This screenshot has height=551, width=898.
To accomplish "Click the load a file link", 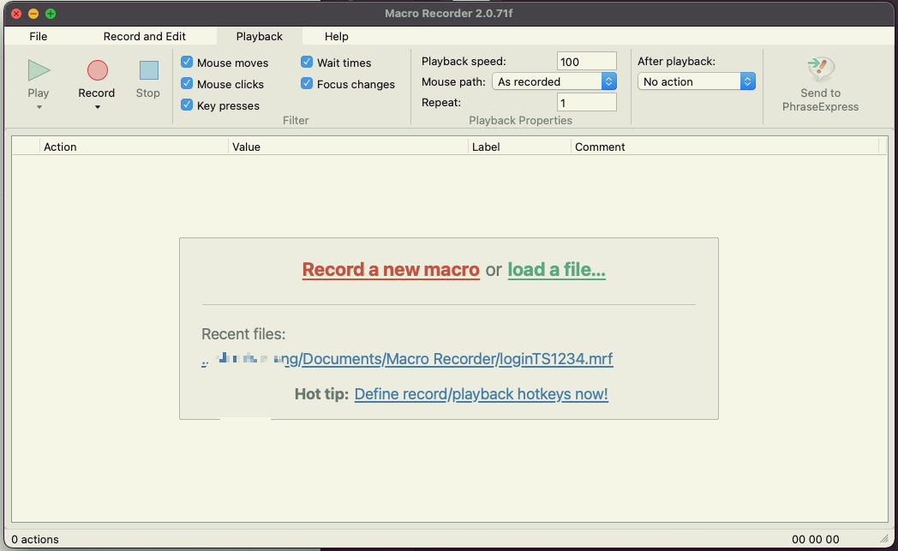I will [x=556, y=269].
